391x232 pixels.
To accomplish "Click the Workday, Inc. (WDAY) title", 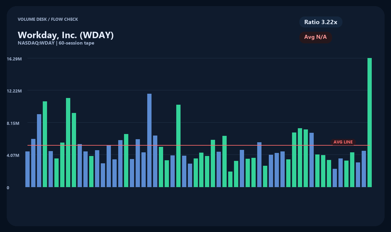I will coord(66,35).
